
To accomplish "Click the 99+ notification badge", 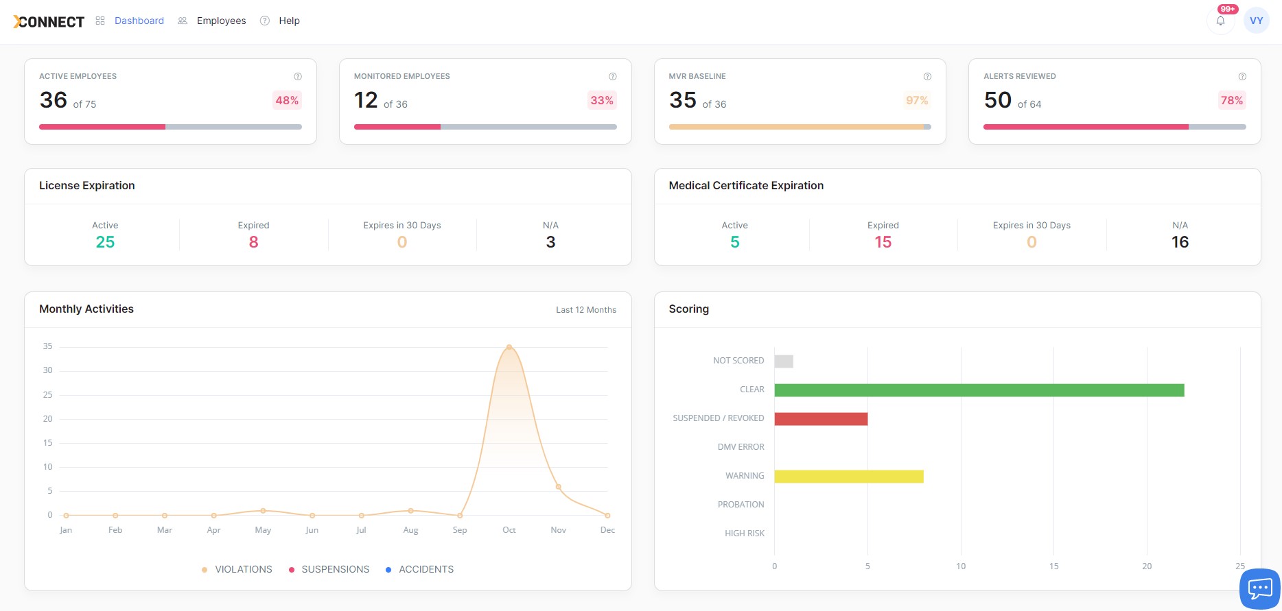I will pyautogui.click(x=1227, y=9).
